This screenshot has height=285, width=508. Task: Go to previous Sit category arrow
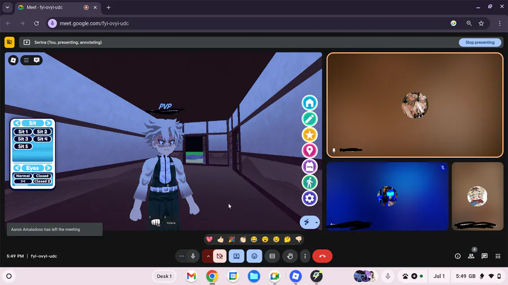[17, 123]
